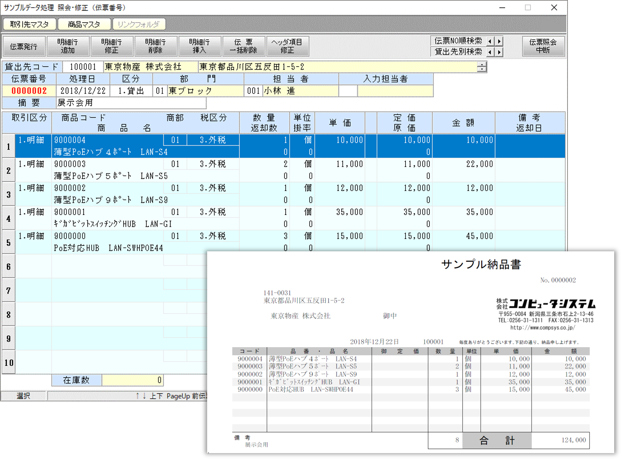Viewport: 621px width, 459px height.
Task: Click previous arrow for 伝票NO順検索
Action: click(x=490, y=41)
